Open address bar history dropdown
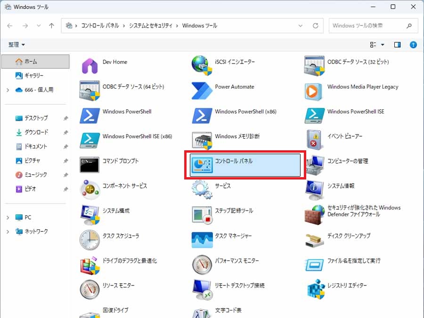 [301, 26]
